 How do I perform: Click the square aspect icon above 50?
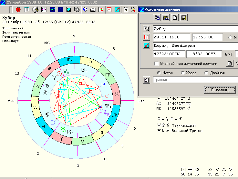183,169
